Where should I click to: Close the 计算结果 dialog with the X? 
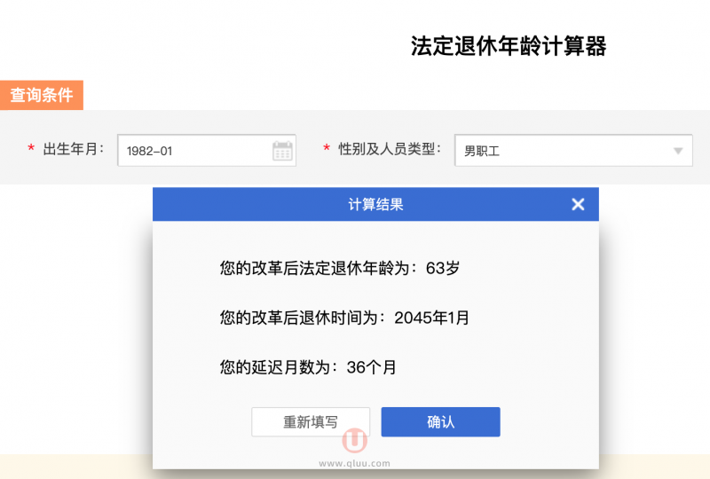[x=578, y=205]
